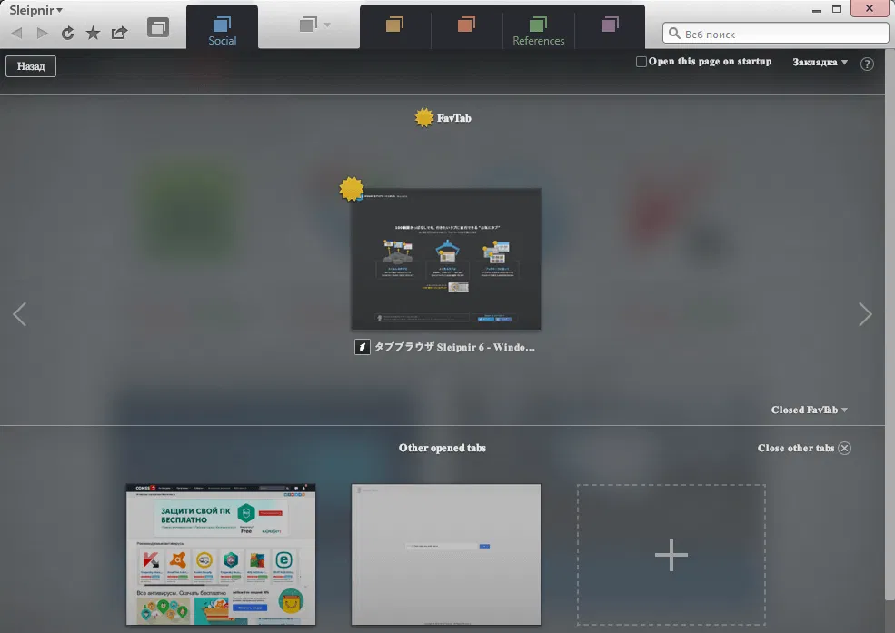Viewport: 895px width, 633px height.
Task: Click the タブブラウザ Sleipnir 6 title text
Action: pos(454,347)
